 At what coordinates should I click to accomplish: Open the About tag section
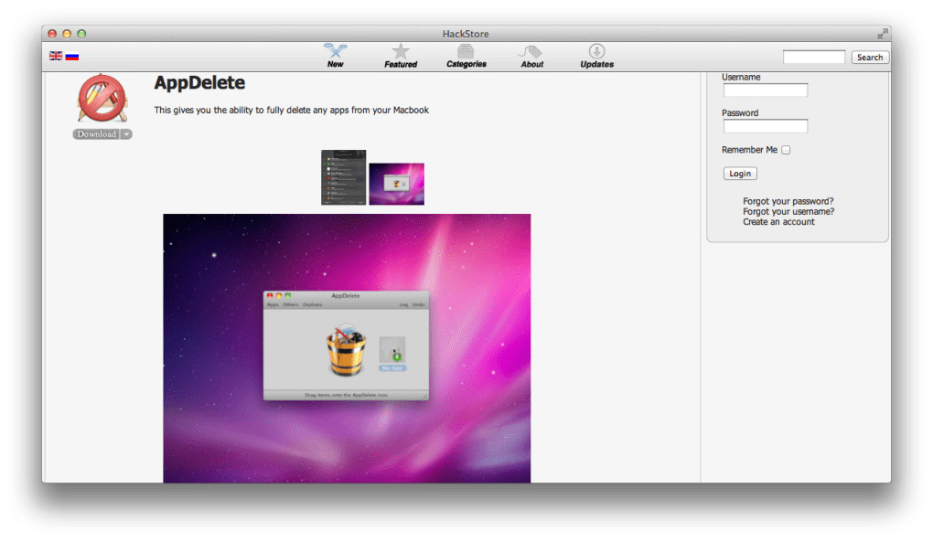coord(531,56)
